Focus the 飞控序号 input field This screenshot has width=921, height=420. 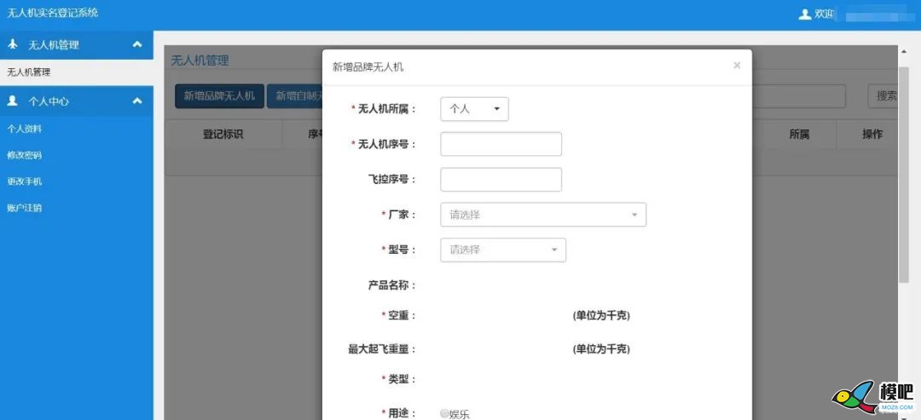(x=501, y=180)
